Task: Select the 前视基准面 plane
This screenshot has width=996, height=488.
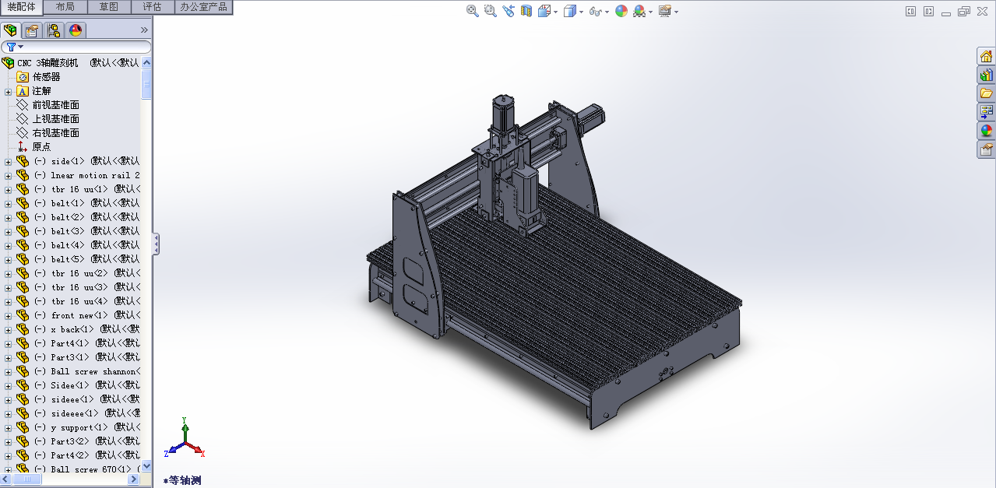Action: tap(55, 105)
